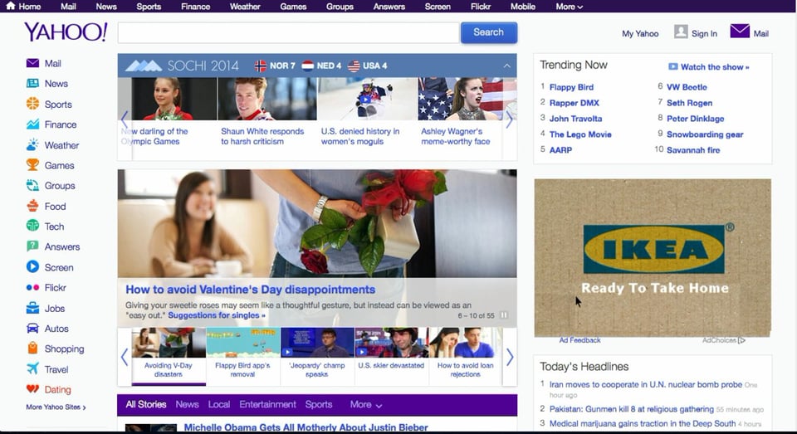
Task: Read Michelle Obama Justin Bieber story
Action: pyautogui.click(x=306, y=427)
